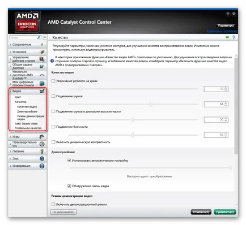
Task: Open Глобальное качество item
Action: (28, 128)
